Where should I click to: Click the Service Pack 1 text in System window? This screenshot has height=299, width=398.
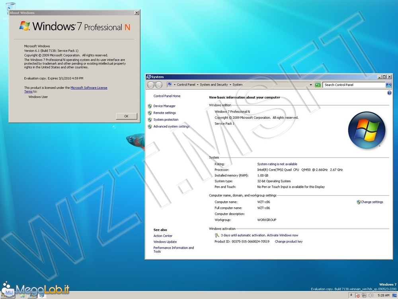(x=224, y=124)
